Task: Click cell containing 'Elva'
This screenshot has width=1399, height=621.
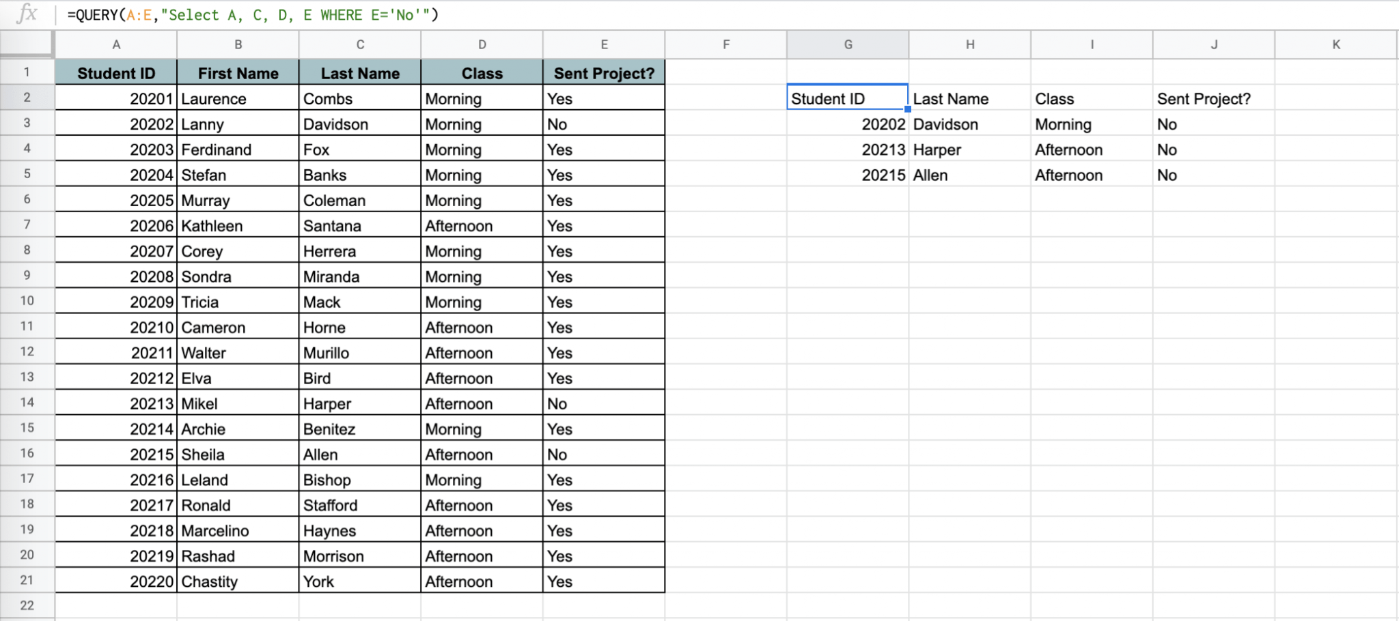Action: tap(238, 378)
